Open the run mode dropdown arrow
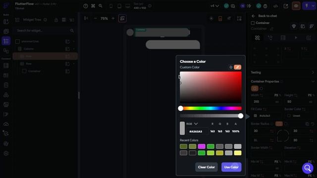 coord(313,6)
